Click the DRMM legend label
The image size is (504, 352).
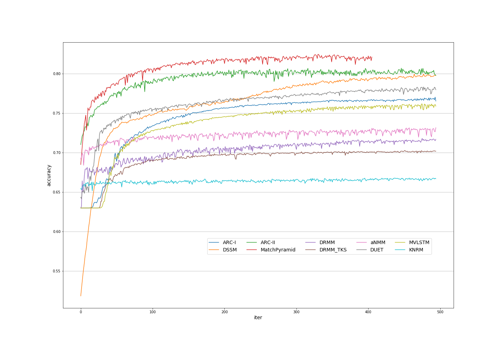(x=327, y=242)
